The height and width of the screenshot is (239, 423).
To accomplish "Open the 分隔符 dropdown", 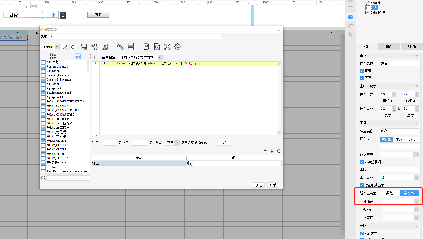I will pos(416,201).
